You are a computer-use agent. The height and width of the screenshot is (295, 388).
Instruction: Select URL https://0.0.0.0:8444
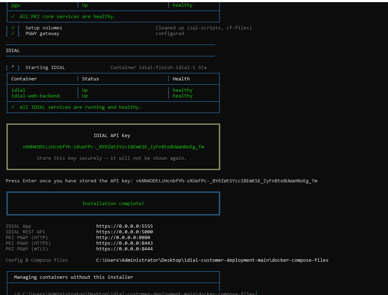[125, 249]
